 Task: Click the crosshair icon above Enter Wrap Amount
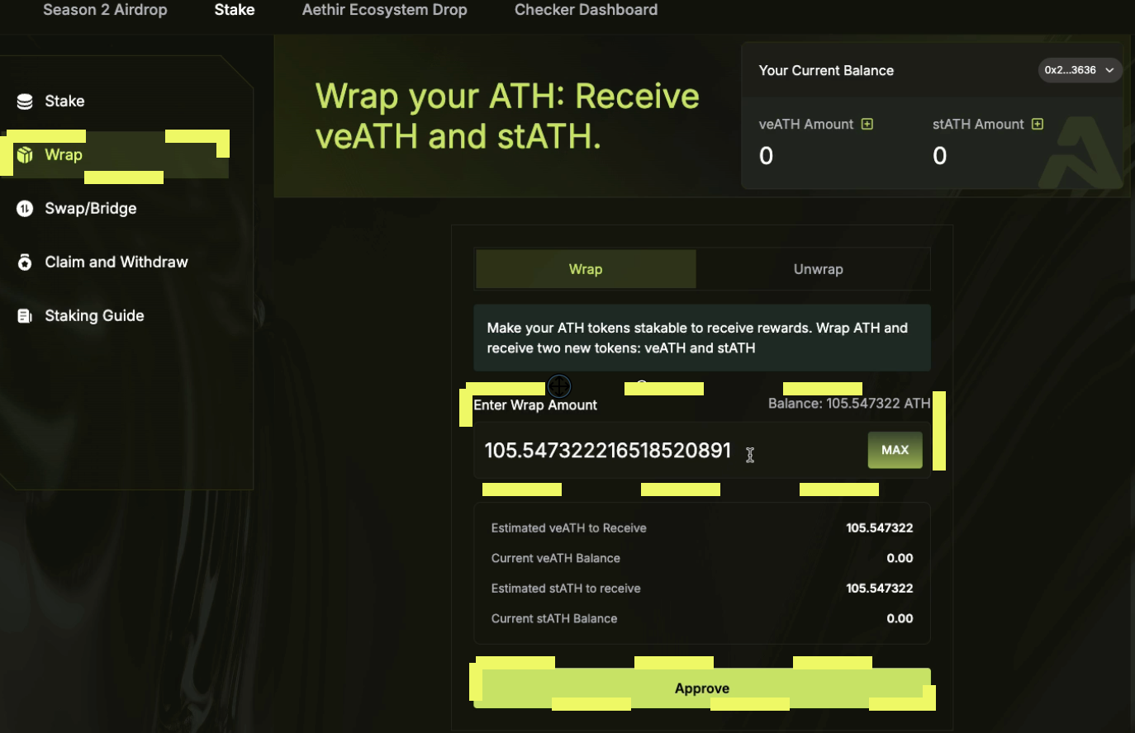(558, 386)
